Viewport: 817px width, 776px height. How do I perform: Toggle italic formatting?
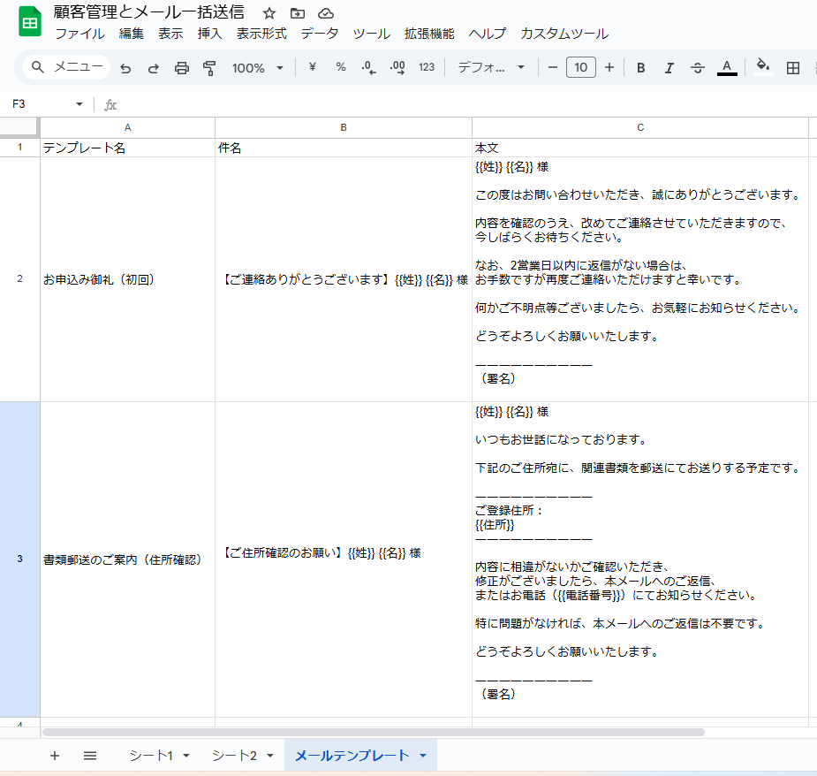pyautogui.click(x=669, y=68)
